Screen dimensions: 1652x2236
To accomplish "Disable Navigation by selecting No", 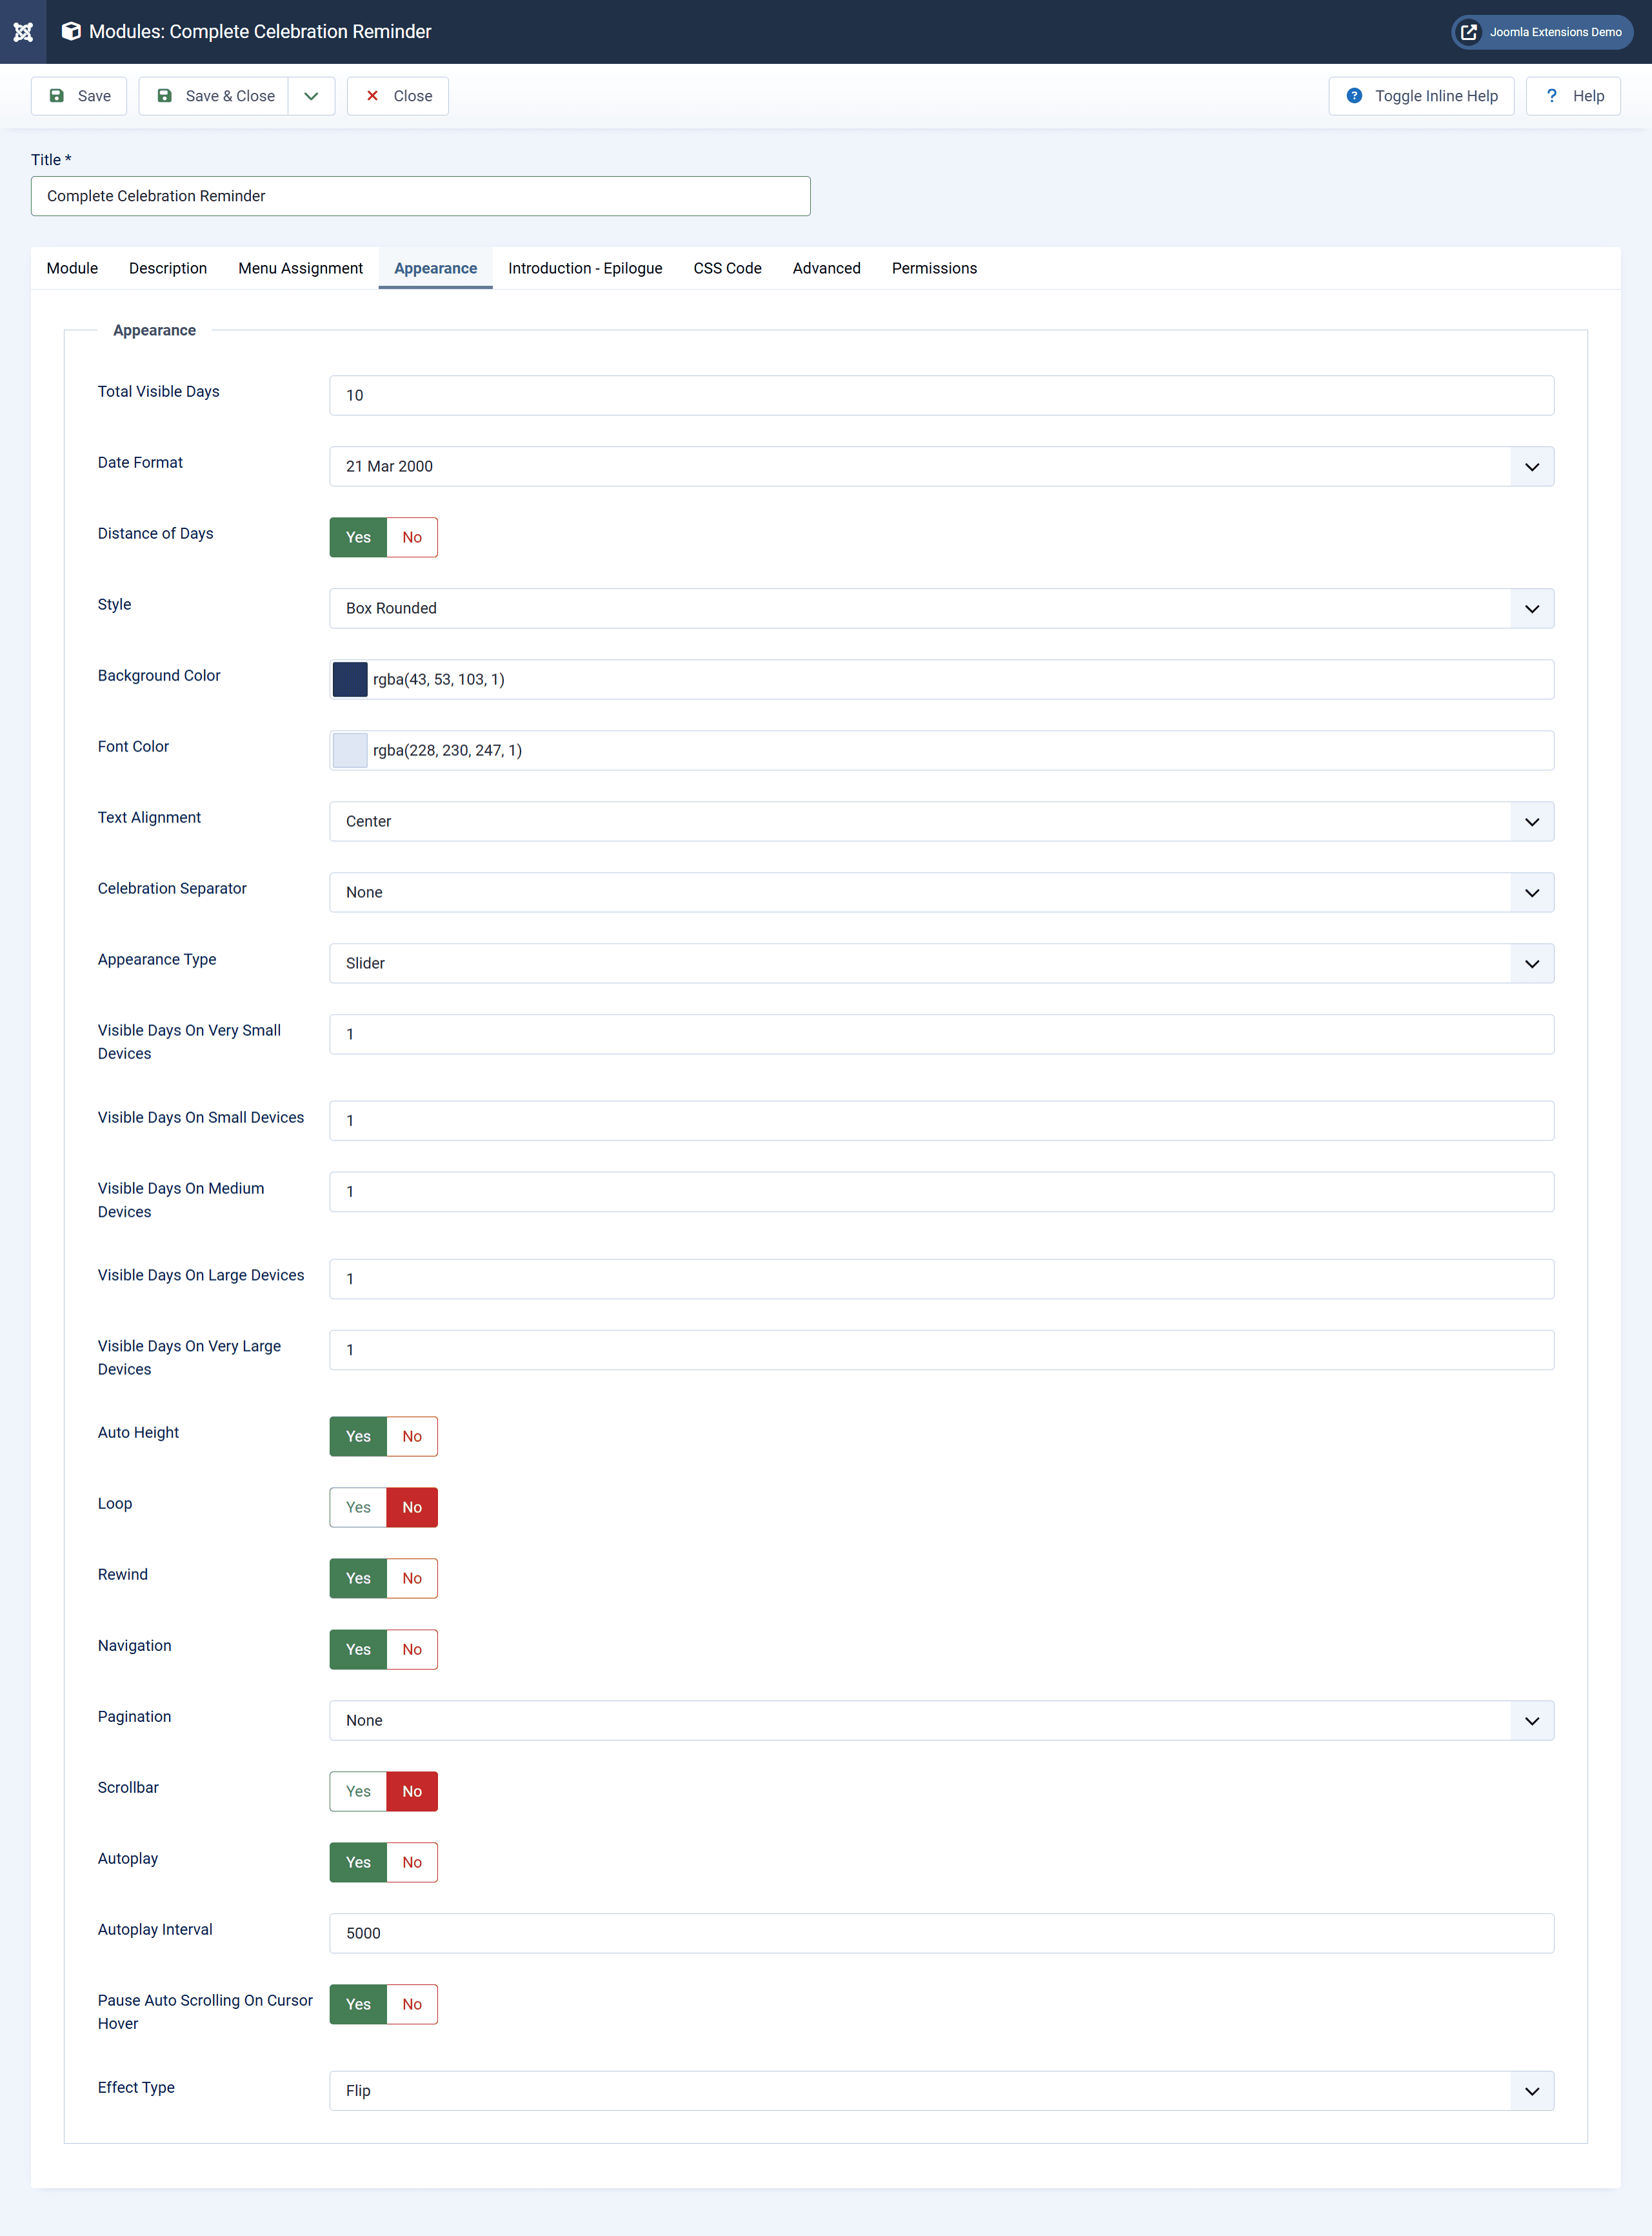I will coord(412,1649).
